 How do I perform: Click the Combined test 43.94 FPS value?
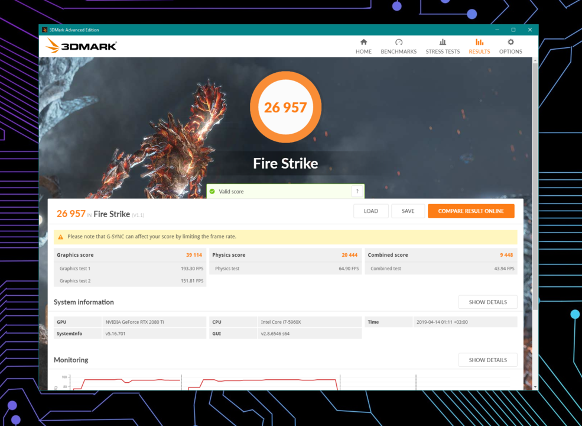504,269
